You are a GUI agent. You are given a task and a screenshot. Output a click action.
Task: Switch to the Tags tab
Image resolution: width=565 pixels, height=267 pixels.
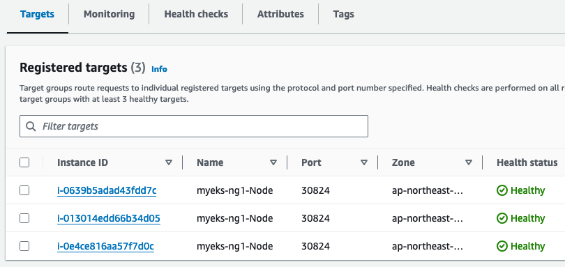coord(343,14)
